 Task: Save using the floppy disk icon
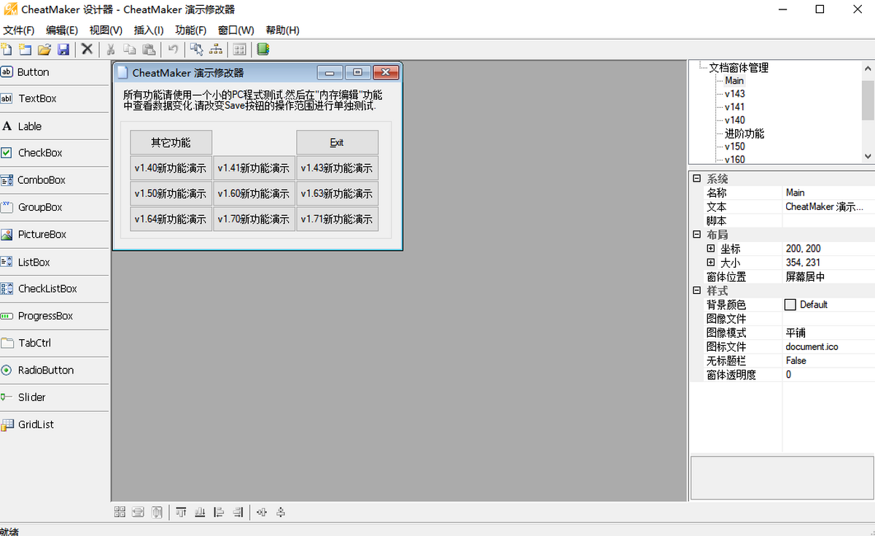[63, 50]
